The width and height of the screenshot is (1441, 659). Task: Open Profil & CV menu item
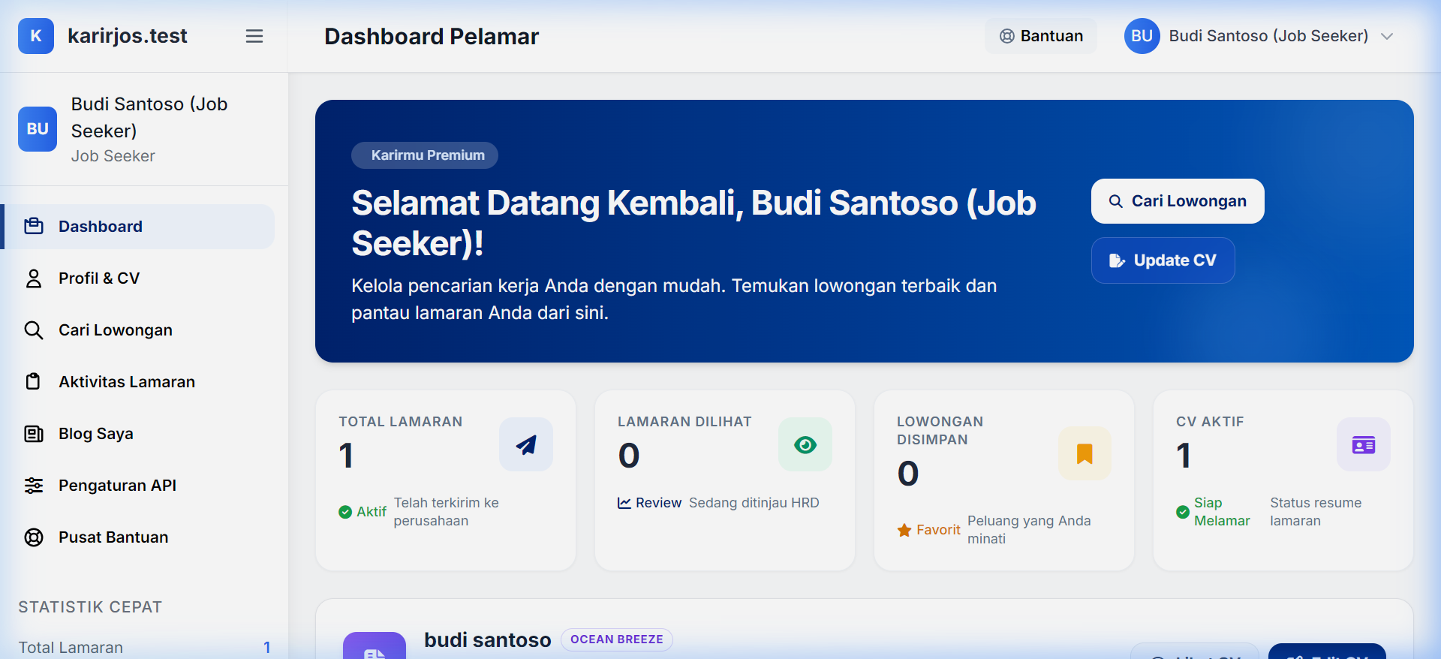pos(140,278)
